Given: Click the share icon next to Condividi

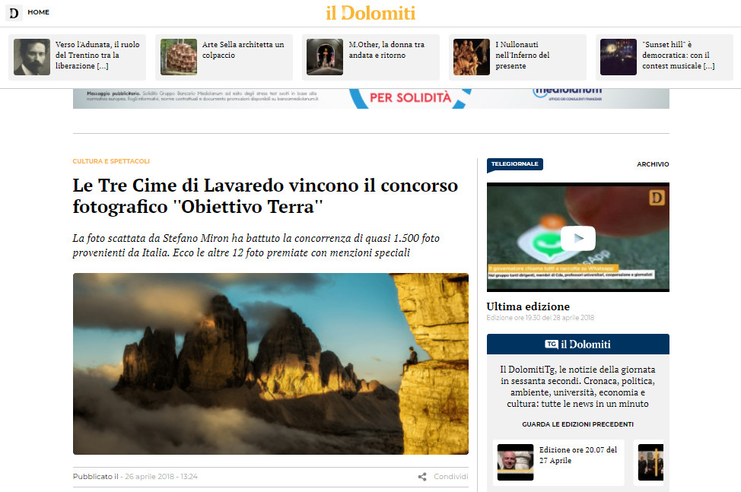Looking at the screenshot, I should [422, 477].
